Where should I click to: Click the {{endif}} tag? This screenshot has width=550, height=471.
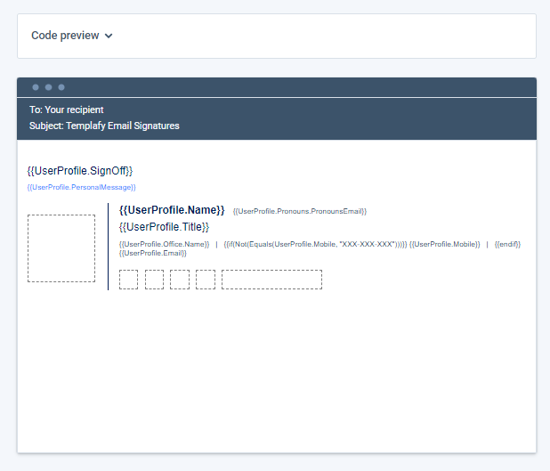507,244
